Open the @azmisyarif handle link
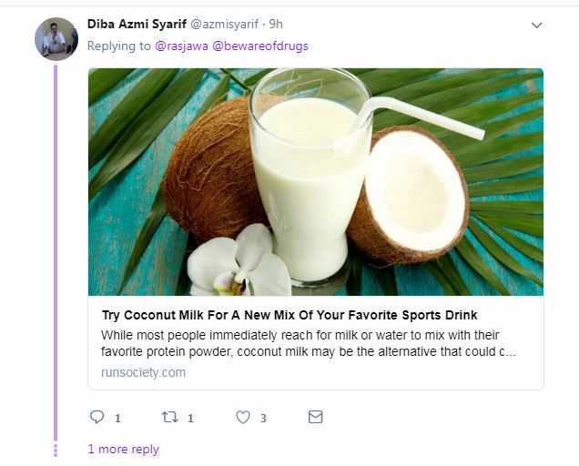The height and width of the screenshot is (466, 579). [x=224, y=25]
